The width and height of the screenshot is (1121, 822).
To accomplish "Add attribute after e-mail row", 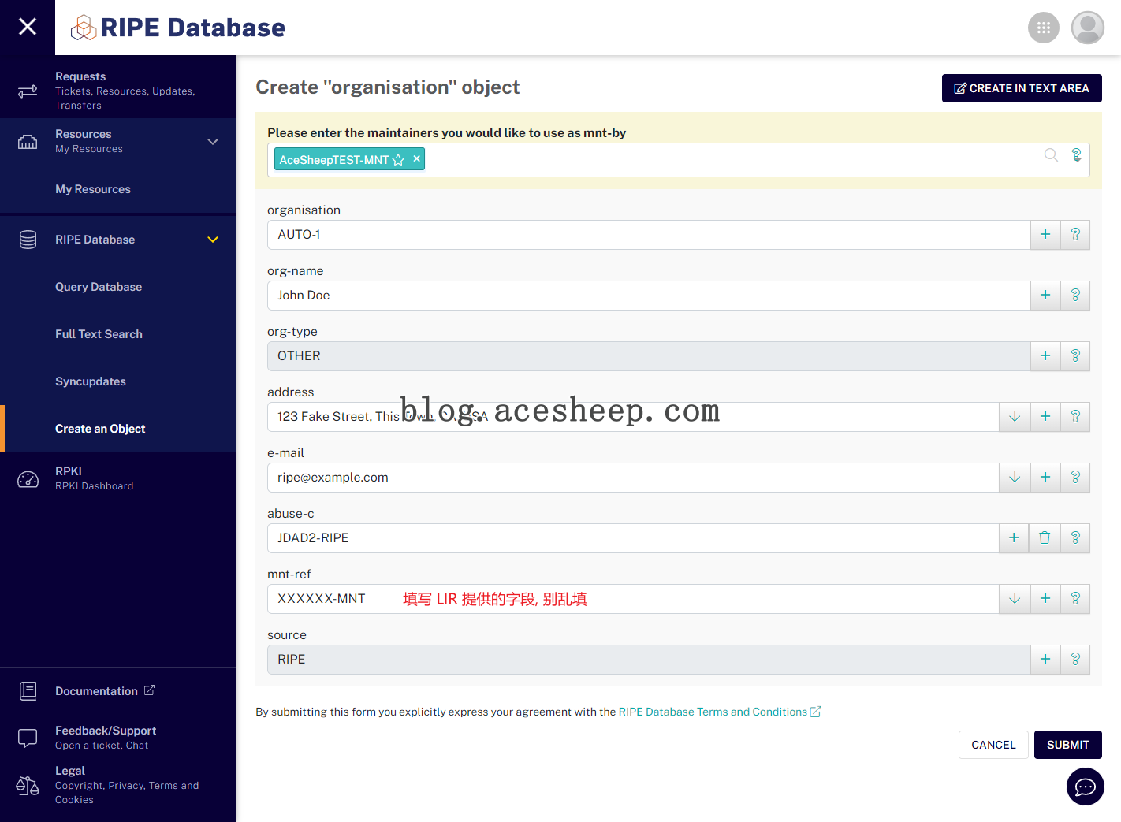I will point(1045,478).
